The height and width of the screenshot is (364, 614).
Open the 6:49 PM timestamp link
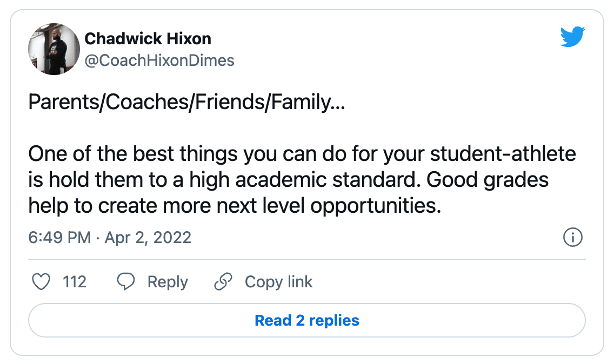tap(58, 238)
